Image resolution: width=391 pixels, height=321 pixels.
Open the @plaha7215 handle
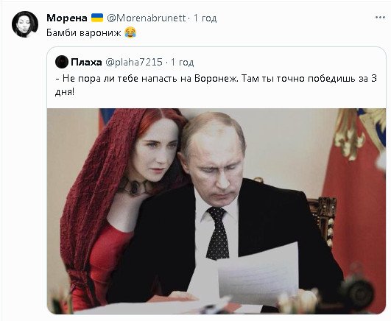point(134,62)
